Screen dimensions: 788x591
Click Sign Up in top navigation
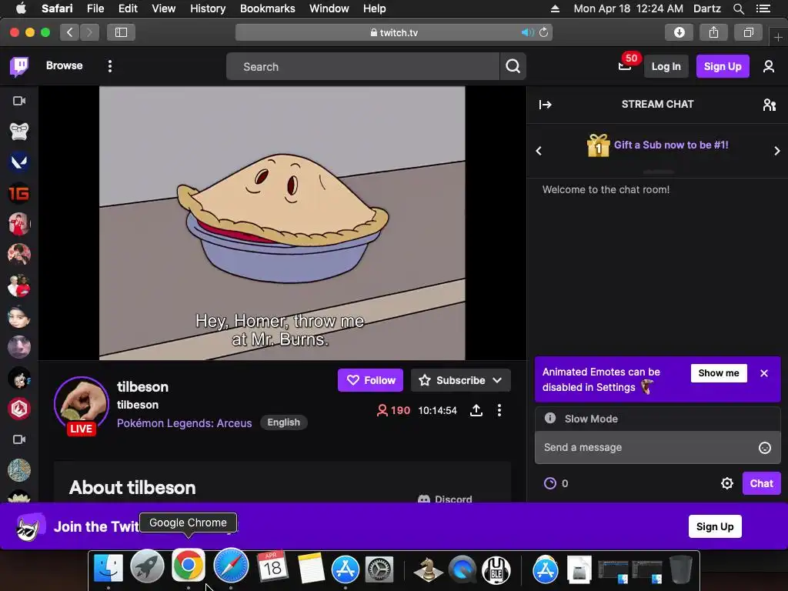click(722, 66)
